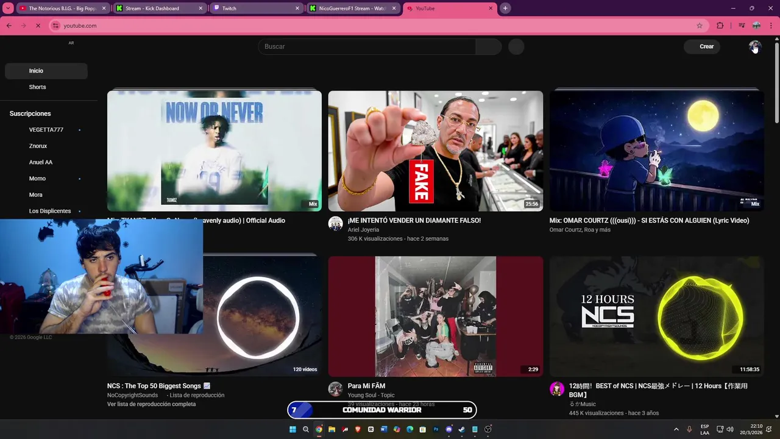Open Chrome's three-dot menu
This screenshot has width=780, height=439.
click(x=771, y=26)
